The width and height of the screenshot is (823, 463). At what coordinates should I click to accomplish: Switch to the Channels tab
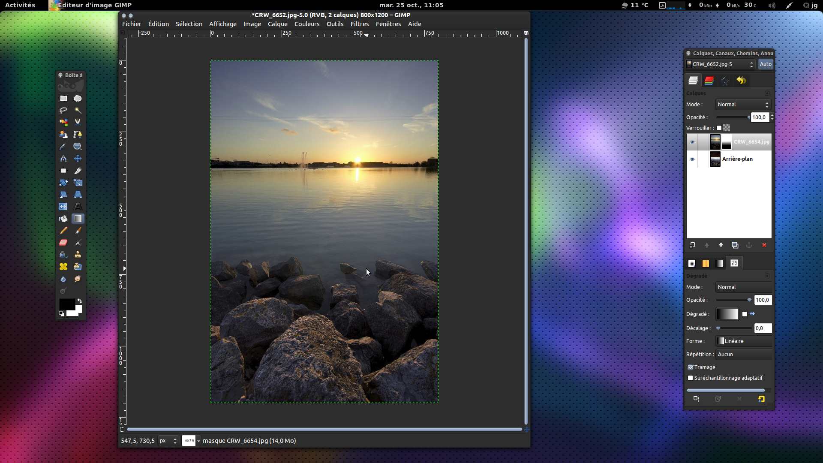tap(709, 81)
